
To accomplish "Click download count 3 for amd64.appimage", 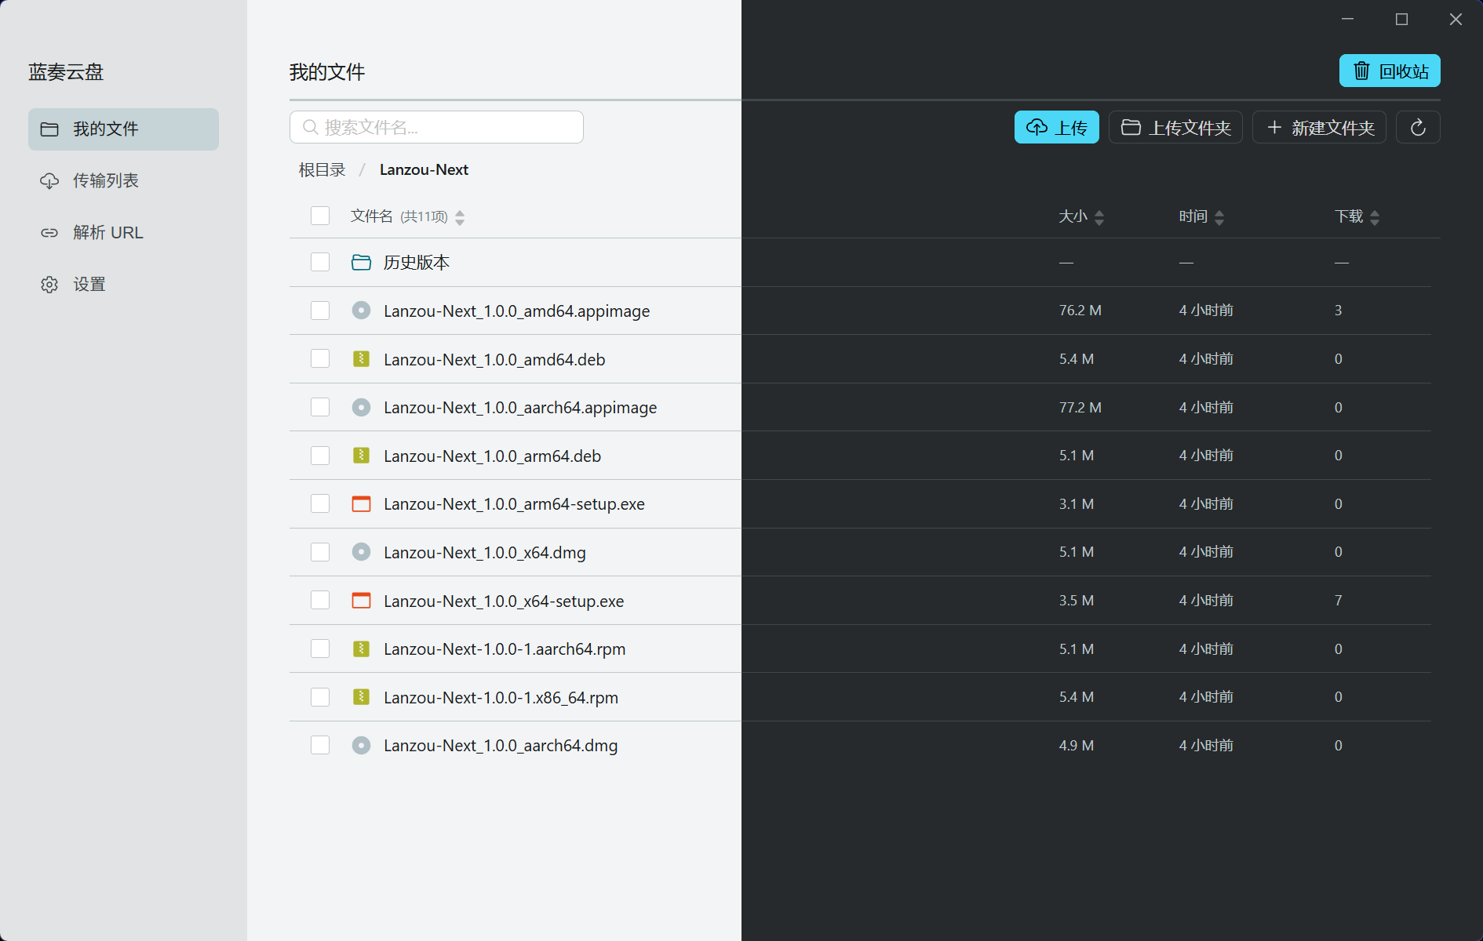I will point(1339,311).
